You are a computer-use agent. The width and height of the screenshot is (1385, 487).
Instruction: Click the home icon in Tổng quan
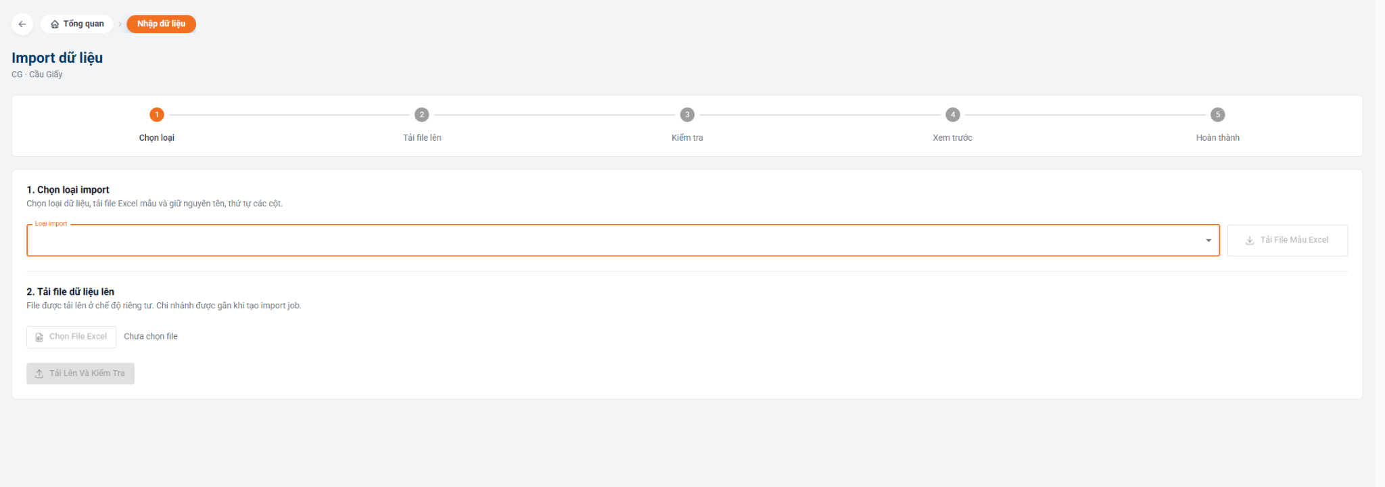(x=55, y=24)
